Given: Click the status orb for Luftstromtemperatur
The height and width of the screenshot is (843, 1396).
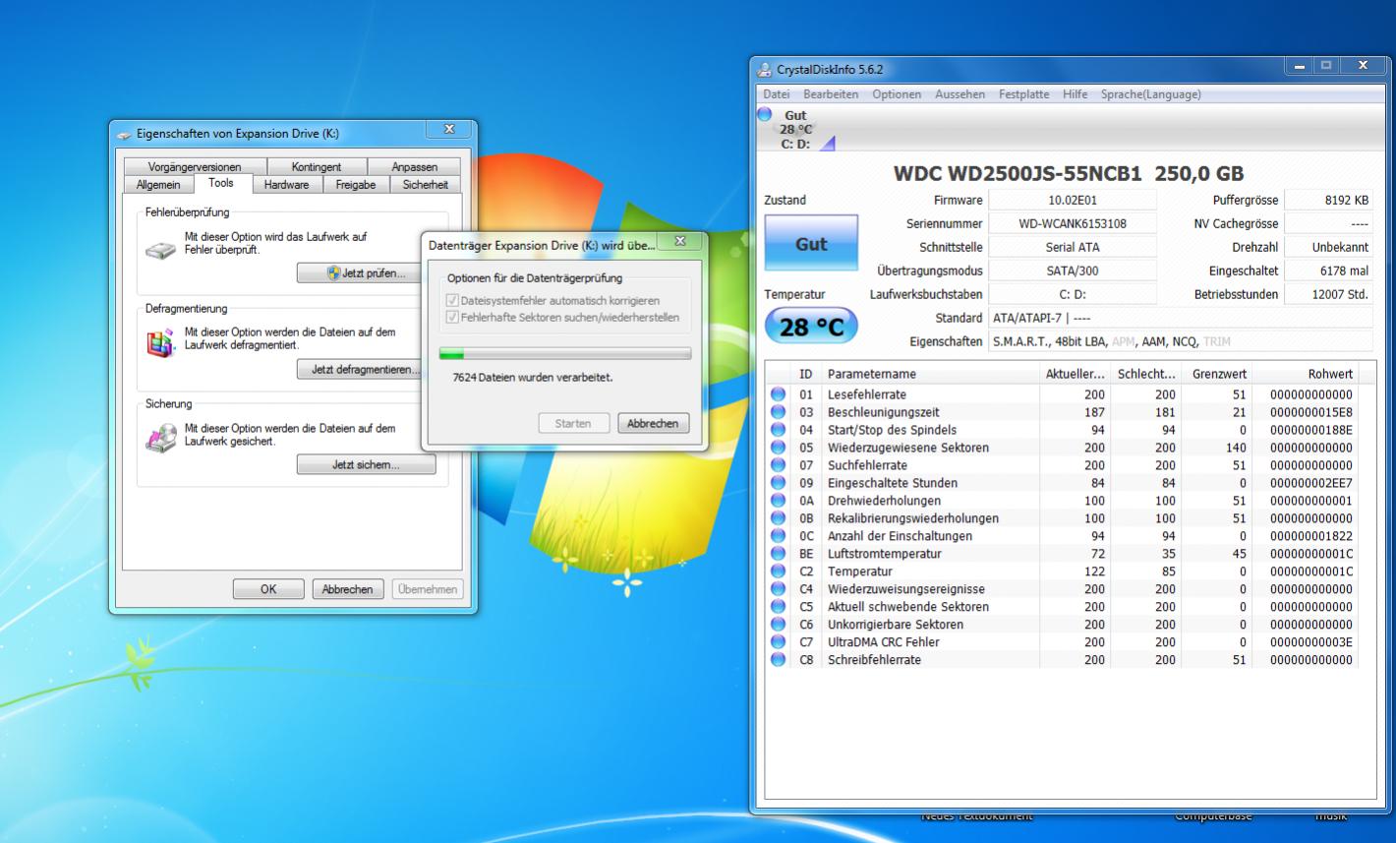Looking at the screenshot, I should (x=779, y=554).
